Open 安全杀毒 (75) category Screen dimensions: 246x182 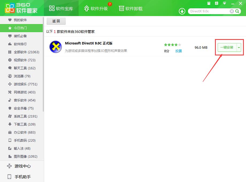click(21, 108)
